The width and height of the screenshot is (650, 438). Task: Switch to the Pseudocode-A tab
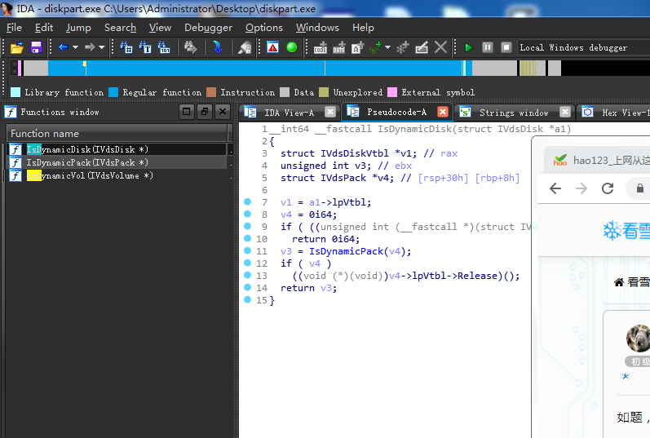tap(396, 112)
